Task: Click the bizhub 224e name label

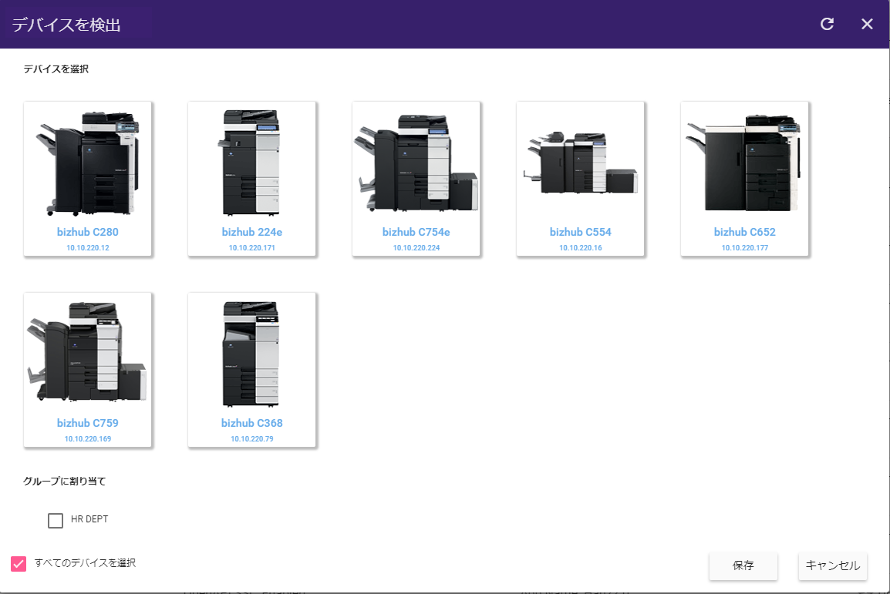Action: click(x=252, y=232)
